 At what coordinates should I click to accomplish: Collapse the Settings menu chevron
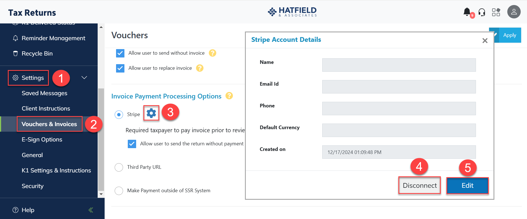click(84, 78)
